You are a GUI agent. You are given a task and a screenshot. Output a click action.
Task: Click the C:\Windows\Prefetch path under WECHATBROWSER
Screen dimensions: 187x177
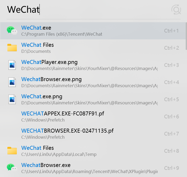[x=43, y=137]
